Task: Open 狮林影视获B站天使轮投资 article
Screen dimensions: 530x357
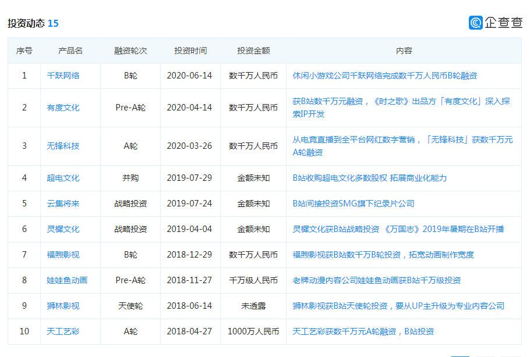Action: pos(398,306)
